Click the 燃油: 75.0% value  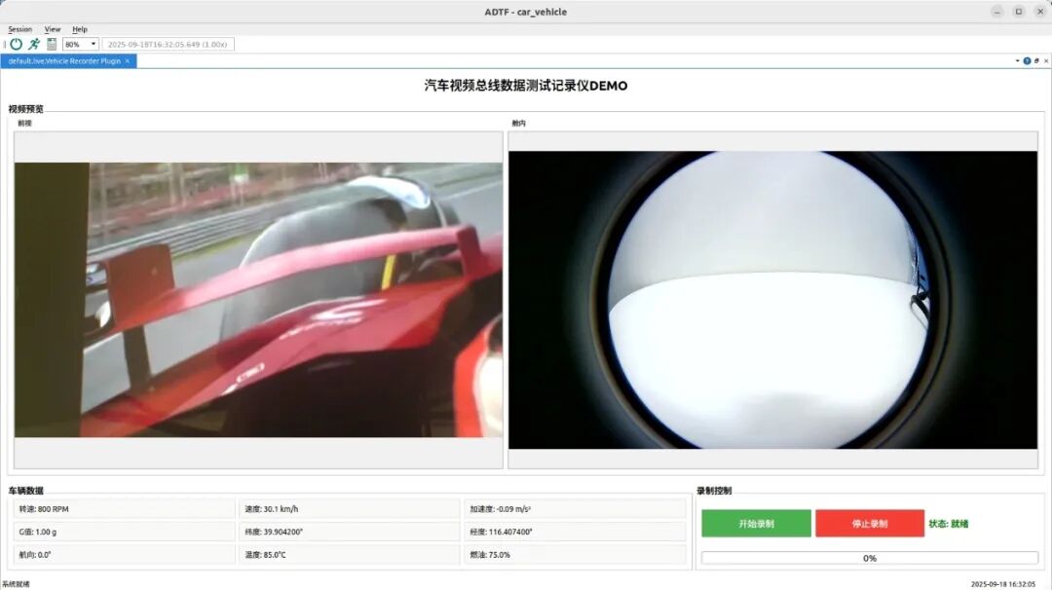[x=575, y=555]
